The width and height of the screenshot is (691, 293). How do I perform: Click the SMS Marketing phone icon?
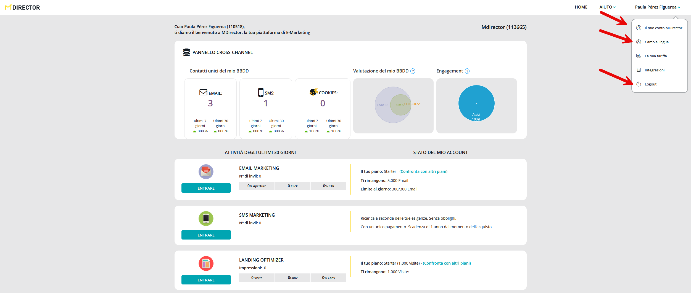tap(206, 218)
